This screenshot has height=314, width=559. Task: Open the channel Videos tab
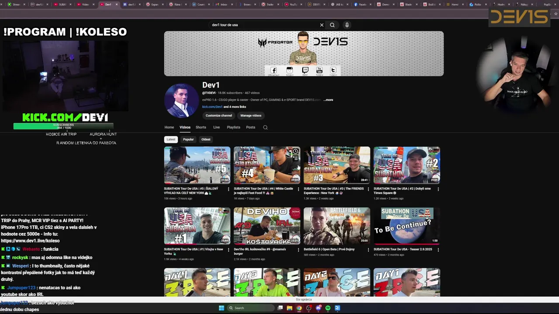(x=185, y=127)
